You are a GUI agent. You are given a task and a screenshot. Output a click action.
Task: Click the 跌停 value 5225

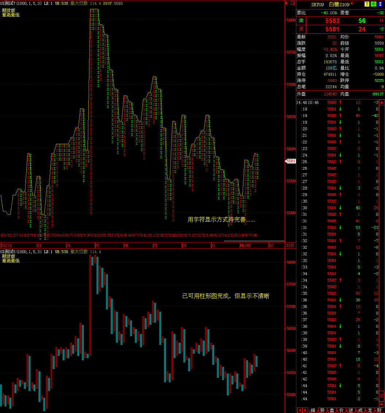379,80
